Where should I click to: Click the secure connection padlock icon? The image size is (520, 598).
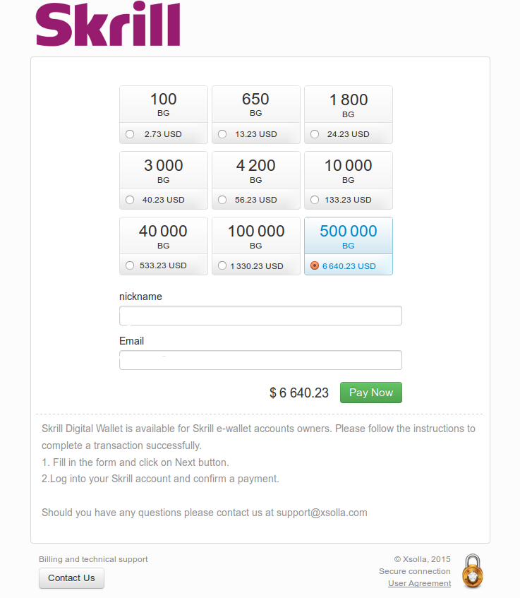pos(473,571)
